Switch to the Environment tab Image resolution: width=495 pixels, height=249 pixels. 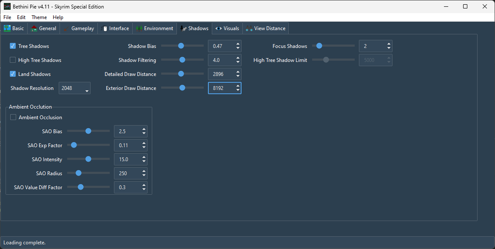(x=155, y=28)
